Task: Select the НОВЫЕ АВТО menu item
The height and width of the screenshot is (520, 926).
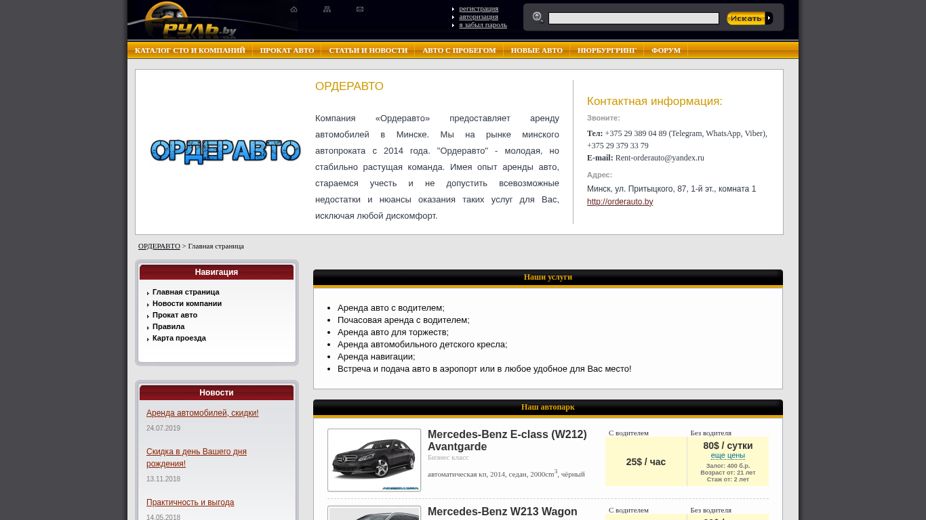Action: 537,50
